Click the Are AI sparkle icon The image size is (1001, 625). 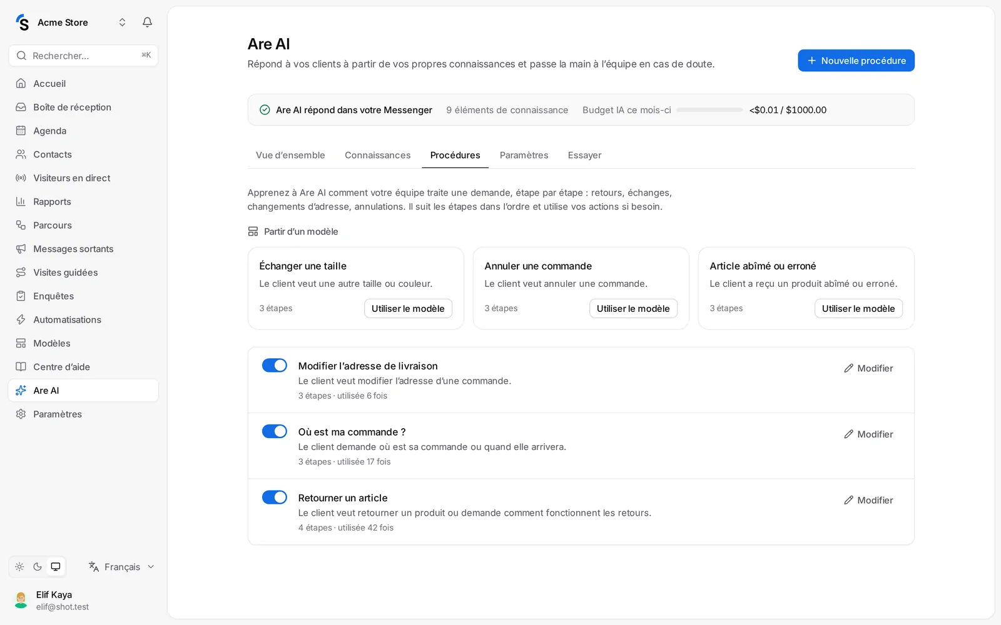[21, 391]
